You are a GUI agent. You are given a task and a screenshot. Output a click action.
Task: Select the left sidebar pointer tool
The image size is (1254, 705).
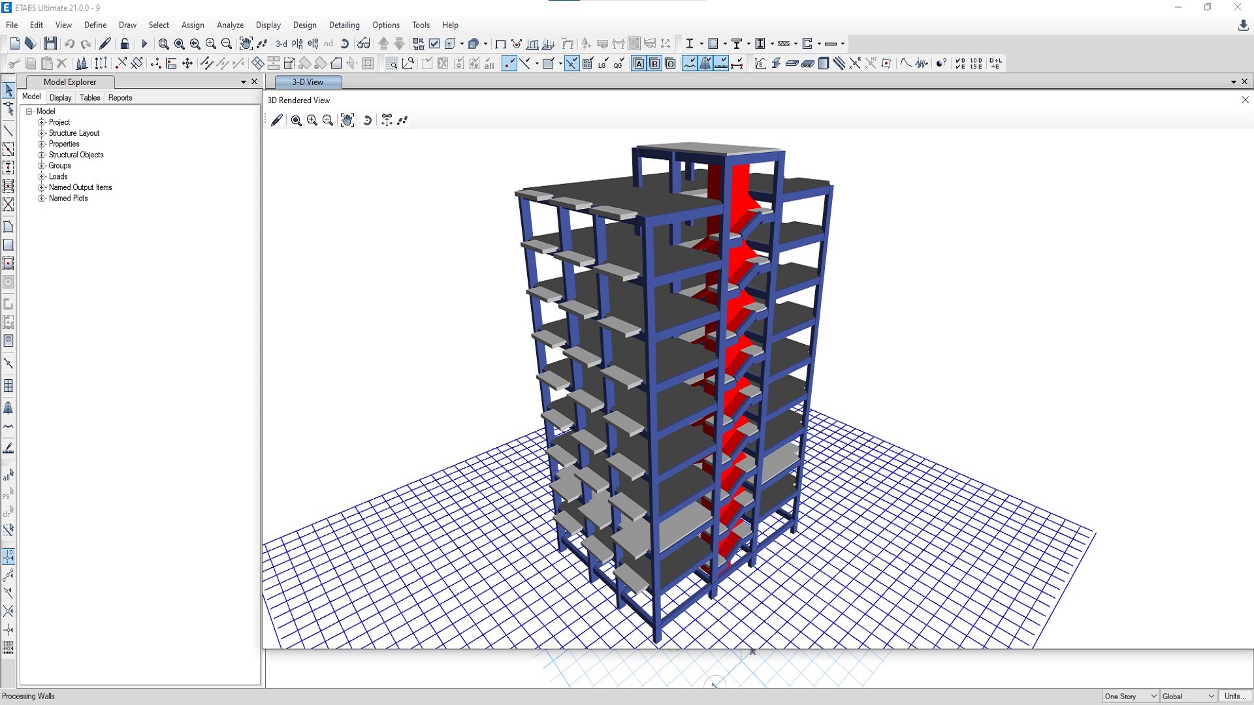pos(8,90)
